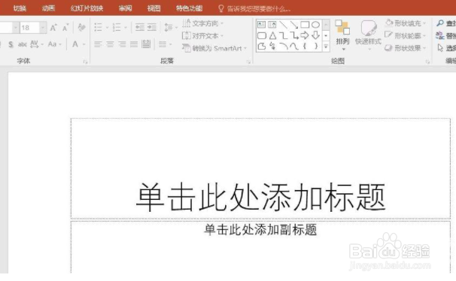The image size is (456, 281).
Task: Center align the text
Action: pos(110,44)
